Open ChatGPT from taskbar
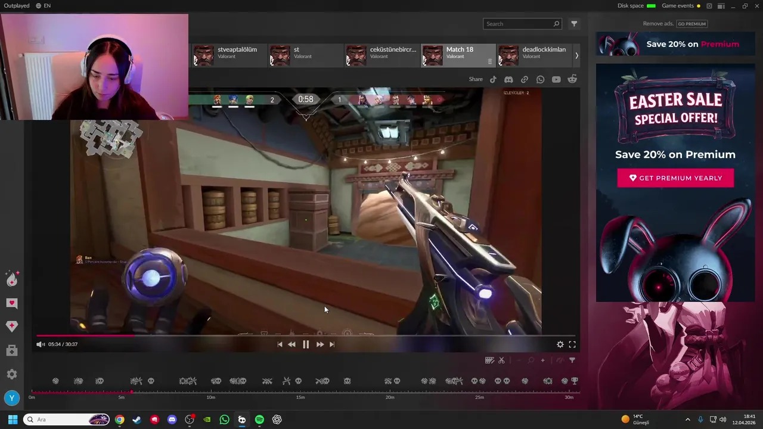763x429 pixels. click(x=277, y=419)
